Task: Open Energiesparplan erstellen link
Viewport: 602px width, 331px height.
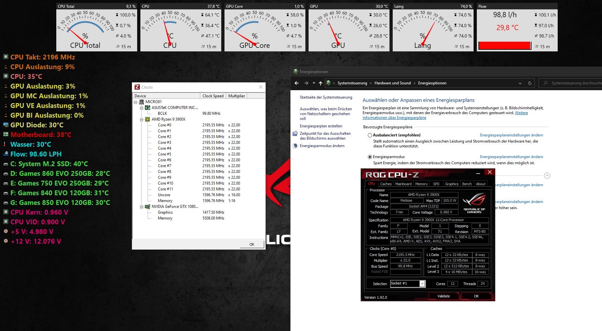Action: pyautogui.click(x=321, y=126)
